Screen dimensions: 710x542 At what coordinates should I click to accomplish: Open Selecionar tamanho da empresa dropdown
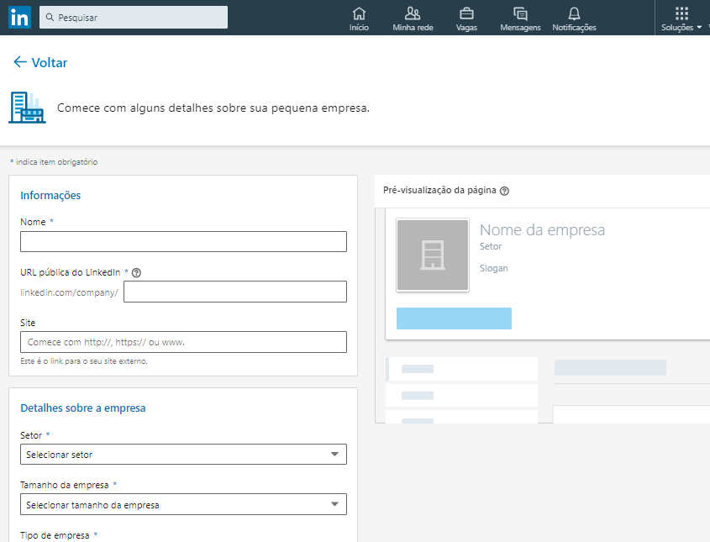point(183,504)
